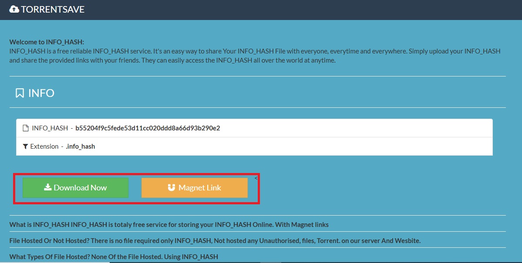
Task: Click the "Welcome to INFO_HASH:" heading
Action: pyautogui.click(x=47, y=42)
